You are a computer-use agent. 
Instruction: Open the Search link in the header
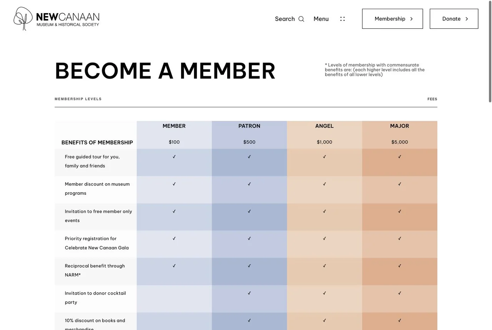coord(285,19)
